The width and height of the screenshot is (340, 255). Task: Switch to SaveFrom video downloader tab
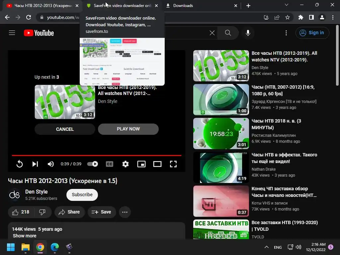pyautogui.click(x=123, y=6)
